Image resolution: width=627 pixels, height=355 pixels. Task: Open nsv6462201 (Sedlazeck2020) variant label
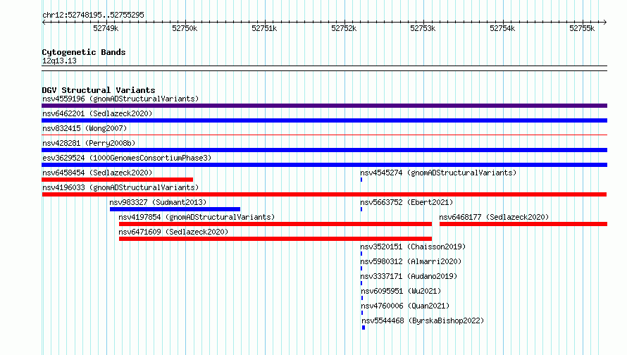point(97,113)
